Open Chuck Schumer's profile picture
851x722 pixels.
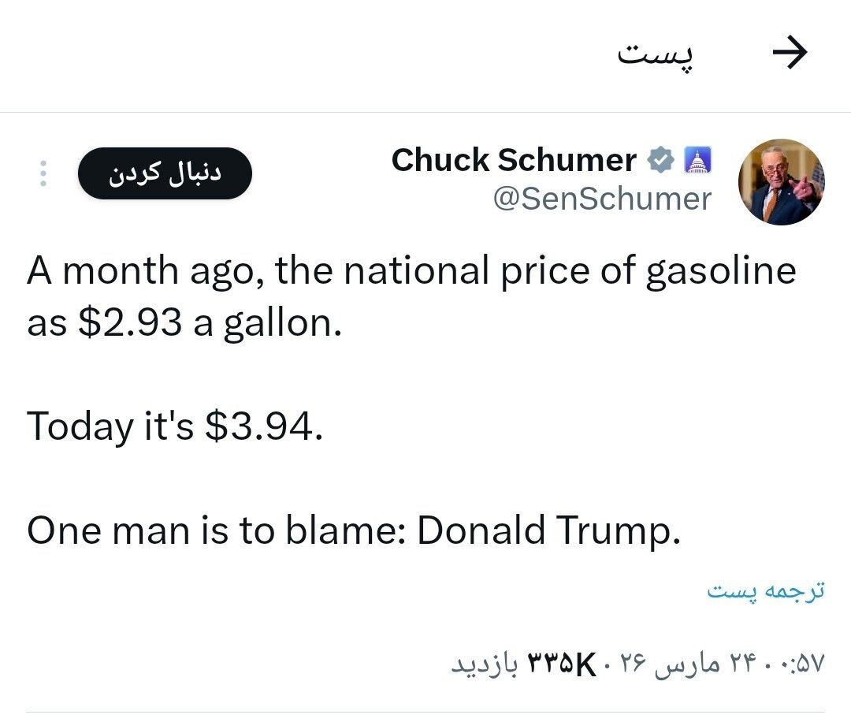coord(781,182)
